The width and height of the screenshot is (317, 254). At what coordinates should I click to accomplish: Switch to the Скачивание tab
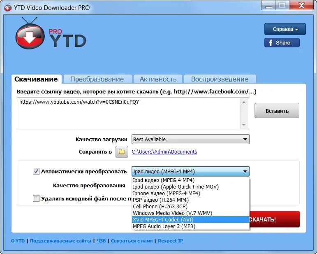click(37, 79)
